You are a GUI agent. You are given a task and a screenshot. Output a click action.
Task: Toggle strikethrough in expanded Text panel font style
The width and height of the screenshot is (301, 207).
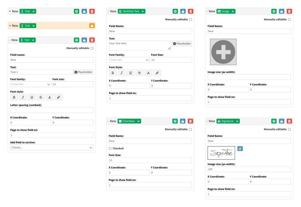(x=41, y=97)
